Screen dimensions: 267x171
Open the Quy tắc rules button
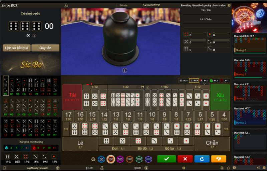(45, 48)
